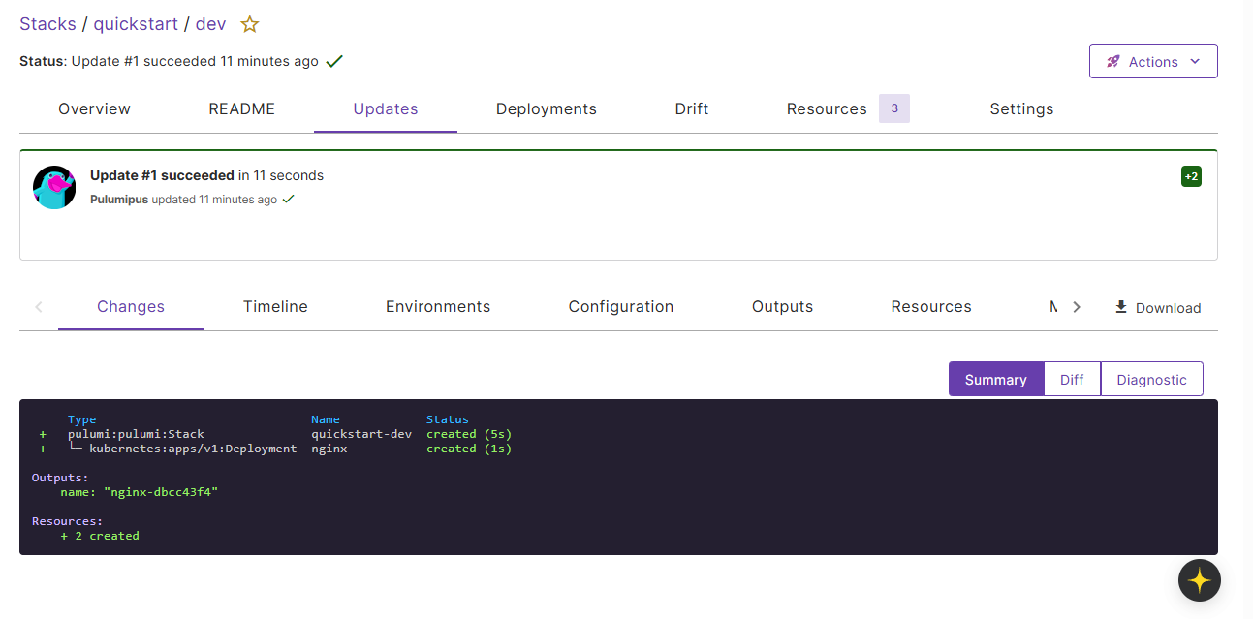This screenshot has height=619, width=1253.
Task: Go to Stacks breadcrumb link
Action: click(47, 24)
